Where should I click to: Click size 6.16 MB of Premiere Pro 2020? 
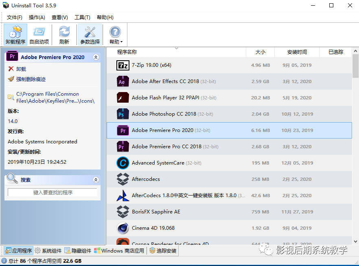(260, 130)
